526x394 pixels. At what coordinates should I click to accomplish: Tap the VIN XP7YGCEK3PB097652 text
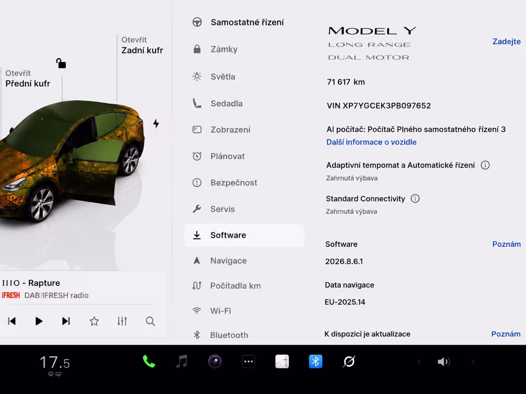379,106
